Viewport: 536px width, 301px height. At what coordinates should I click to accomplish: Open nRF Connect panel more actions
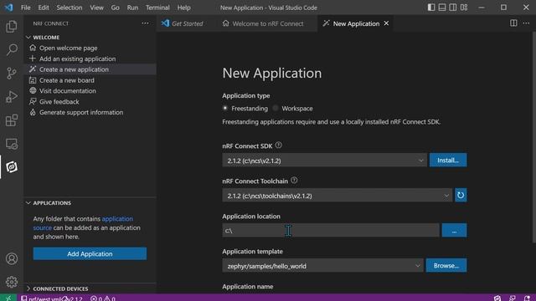145,23
